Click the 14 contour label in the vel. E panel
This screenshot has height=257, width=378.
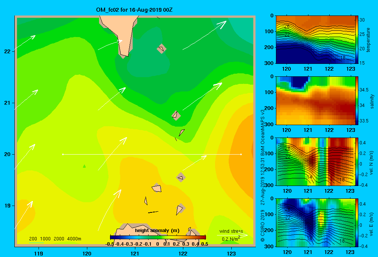310,238
